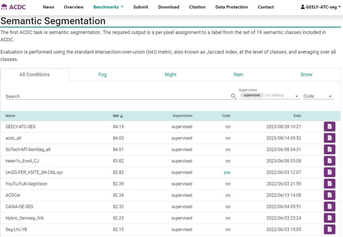This screenshot has height=237, width=343.
Task: Open the Data Protection page
Action: tap(231, 7)
